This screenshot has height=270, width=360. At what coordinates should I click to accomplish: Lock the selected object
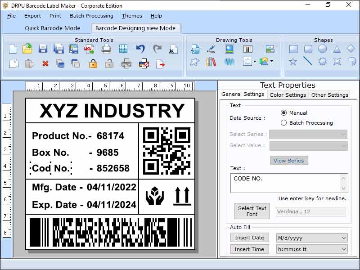click(92, 63)
